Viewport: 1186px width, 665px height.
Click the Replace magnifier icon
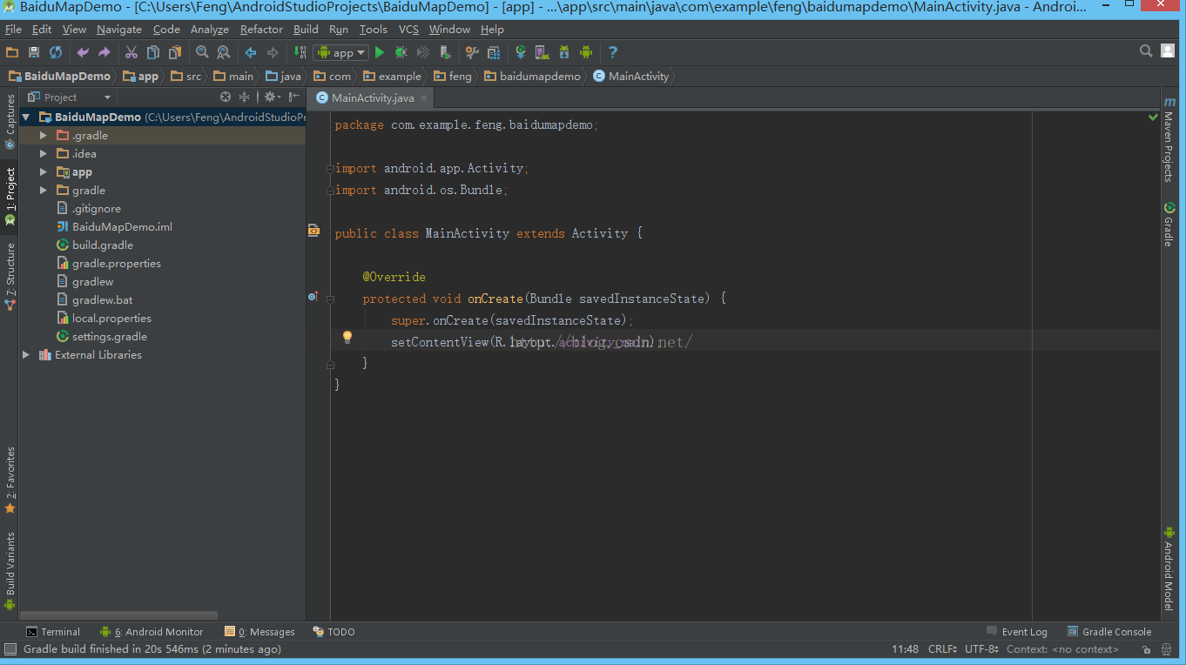pyautogui.click(x=224, y=52)
